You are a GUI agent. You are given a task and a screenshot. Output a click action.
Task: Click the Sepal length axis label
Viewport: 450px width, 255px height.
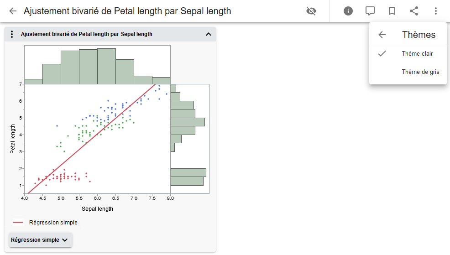(97, 209)
